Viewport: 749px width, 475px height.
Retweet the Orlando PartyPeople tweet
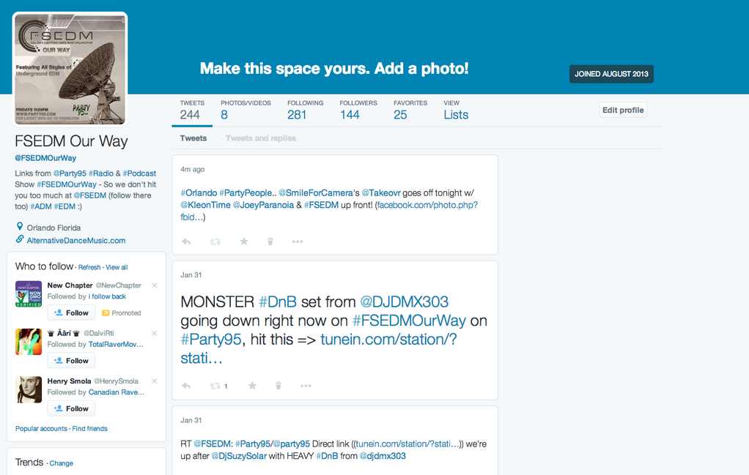click(x=215, y=242)
